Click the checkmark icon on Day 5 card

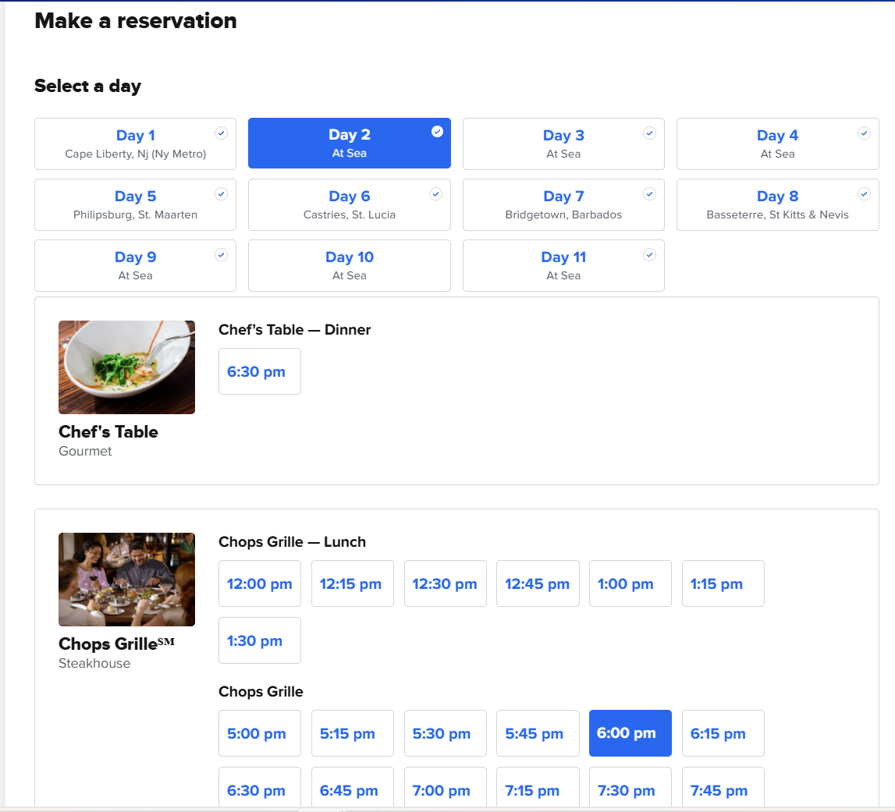coord(222,194)
